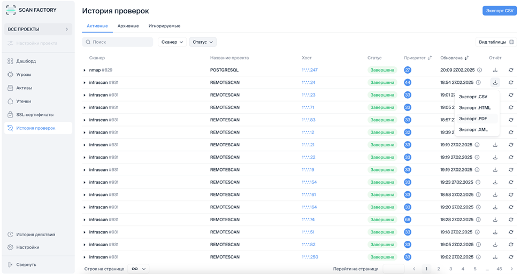
Task: Sort table by Приоритет column arrows
Action: coord(430,58)
